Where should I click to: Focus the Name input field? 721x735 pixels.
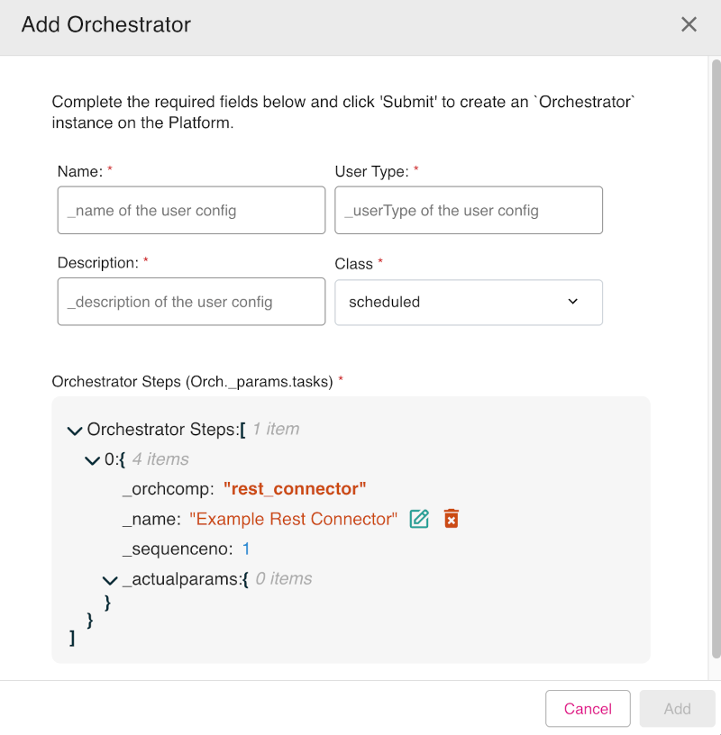click(x=191, y=211)
